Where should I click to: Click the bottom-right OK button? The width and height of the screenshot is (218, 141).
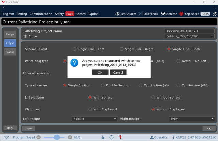coord(209,129)
